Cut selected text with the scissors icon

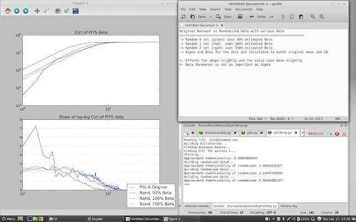pyautogui.click(x=283, y=17)
